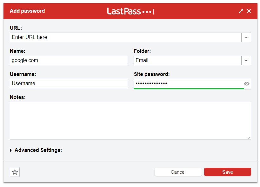Click inside the Site password field
The height and width of the screenshot is (187, 260).
189,84
